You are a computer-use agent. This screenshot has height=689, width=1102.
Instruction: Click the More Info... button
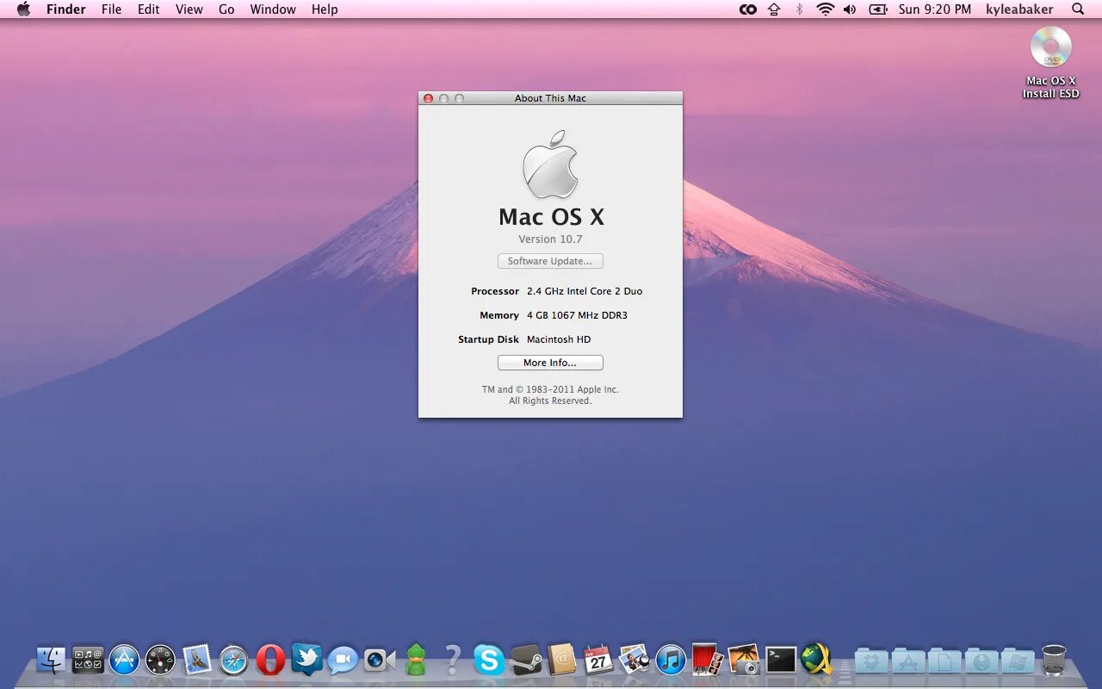click(x=550, y=363)
